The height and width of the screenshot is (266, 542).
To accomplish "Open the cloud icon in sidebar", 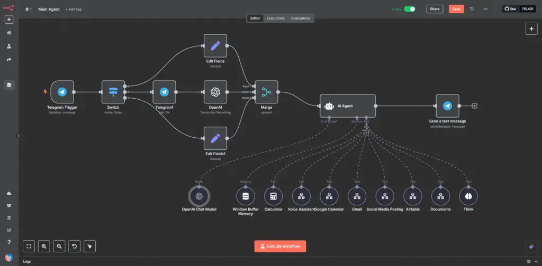I will tap(9, 194).
